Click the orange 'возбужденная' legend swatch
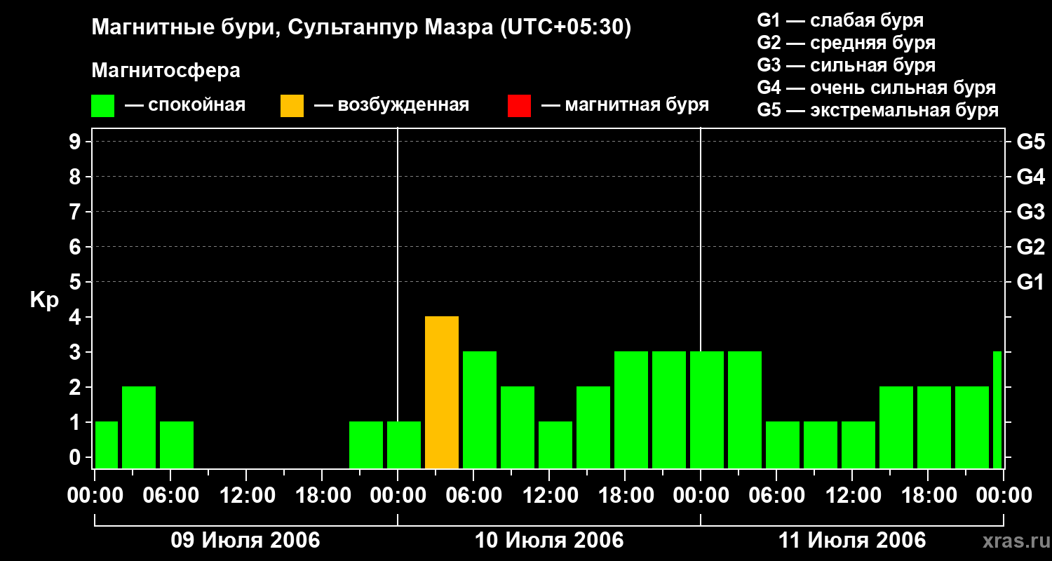 [292, 106]
